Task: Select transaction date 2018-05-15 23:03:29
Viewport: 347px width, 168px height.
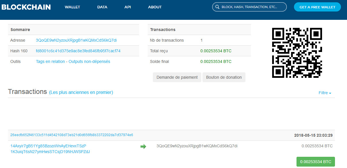Action: click(313, 135)
